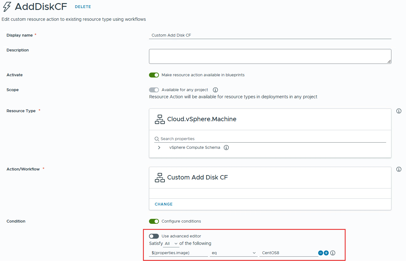Open the eq operator dropdown

[233, 253]
